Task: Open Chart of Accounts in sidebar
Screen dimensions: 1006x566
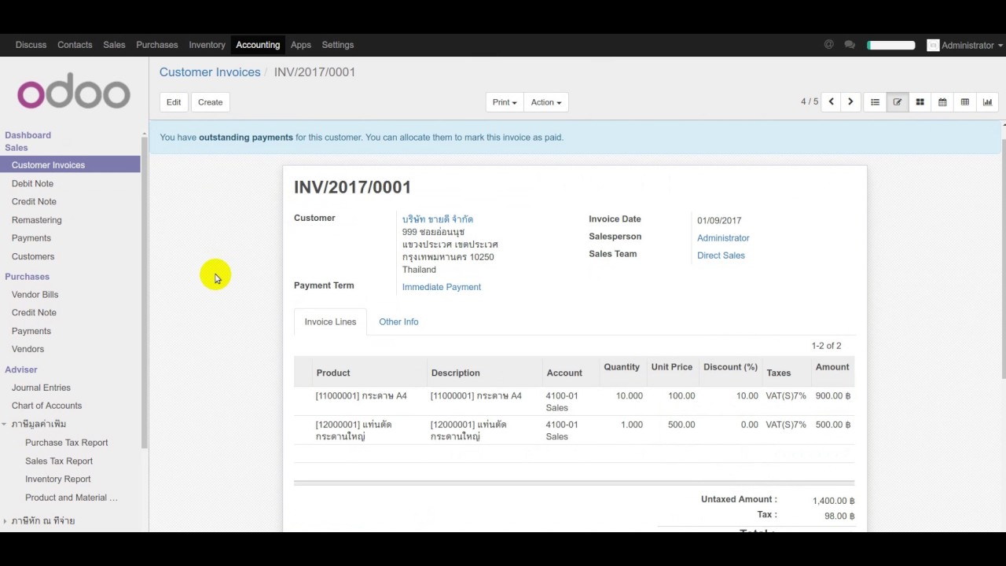Action: tap(46, 406)
